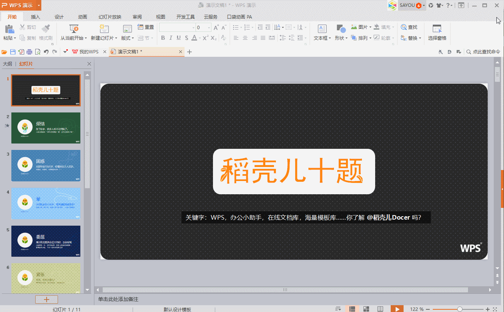The image size is (504, 312).
Task: Select slide 3 thumbnail in the panel
Action: (x=45, y=165)
